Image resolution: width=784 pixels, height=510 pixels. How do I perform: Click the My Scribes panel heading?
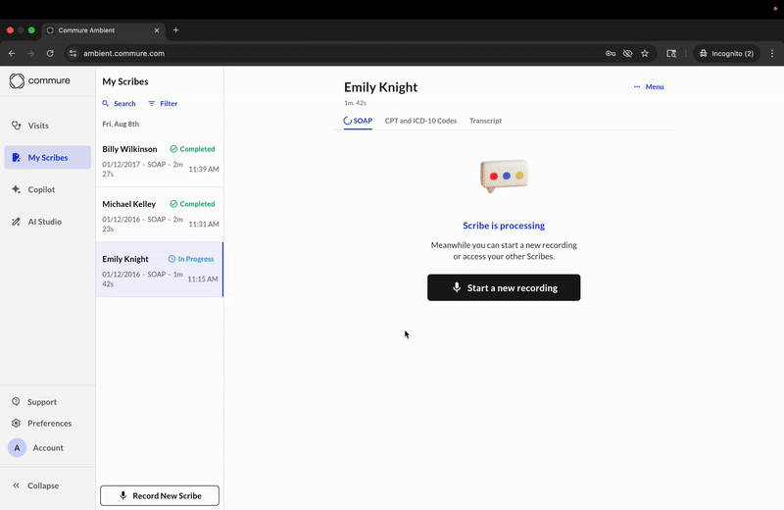(x=125, y=81)
